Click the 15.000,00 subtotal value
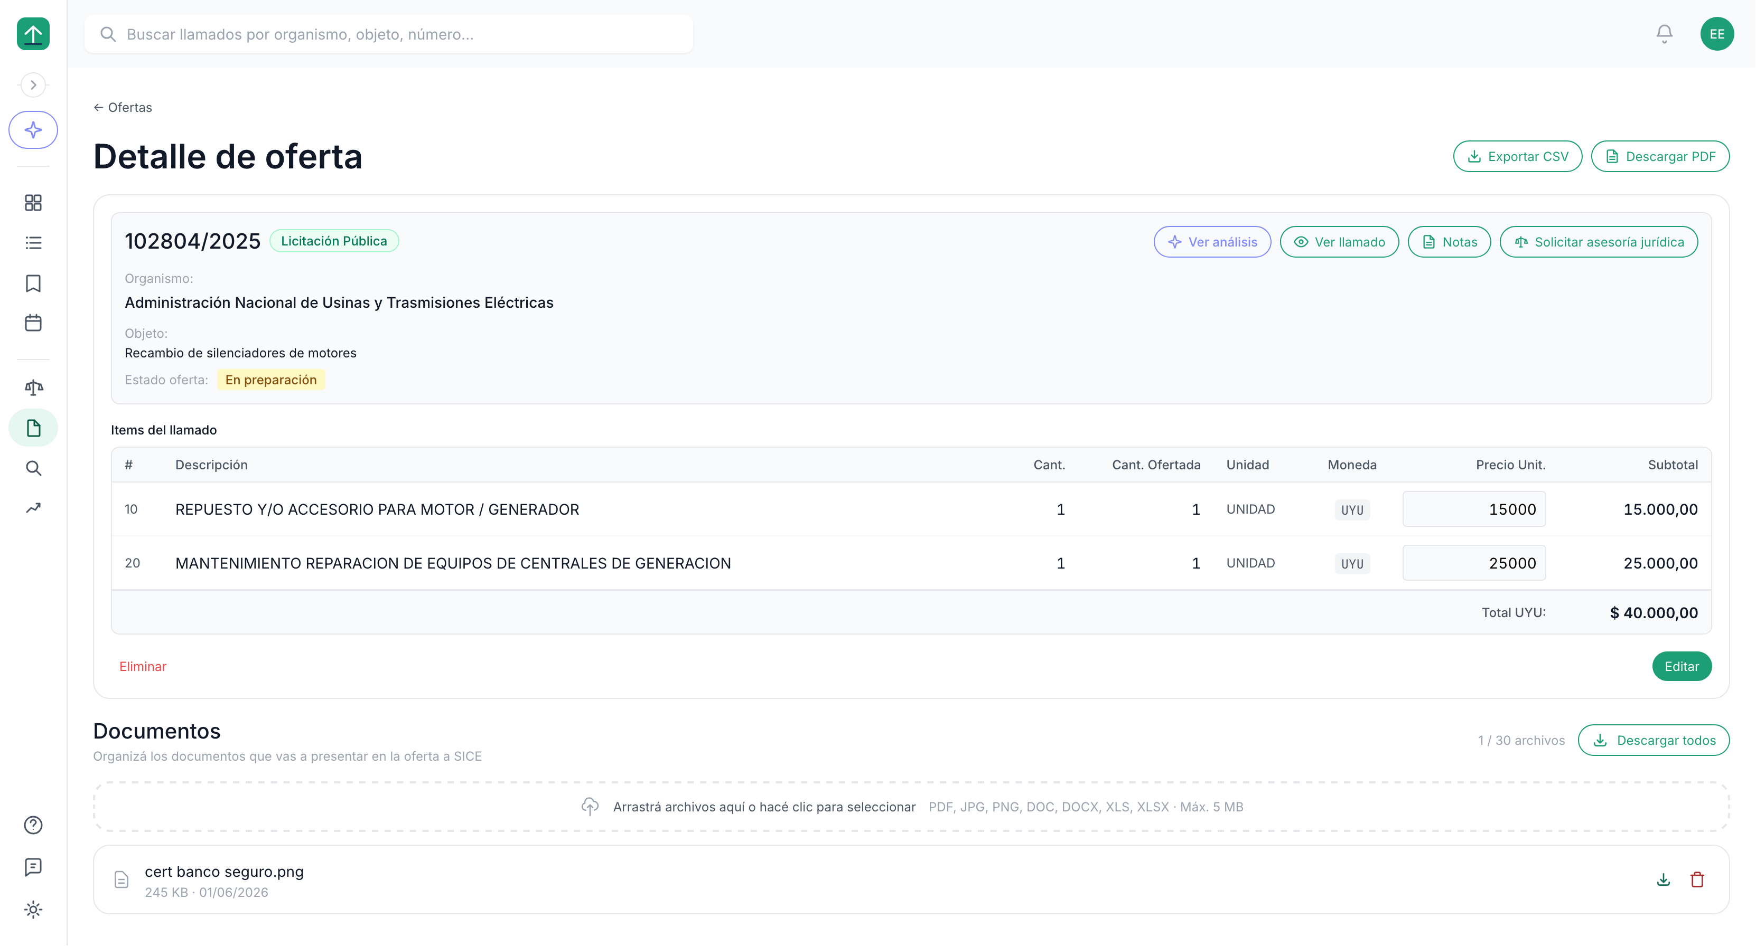The width and height of the screenshot is (1756, 946). (1660, 509)
